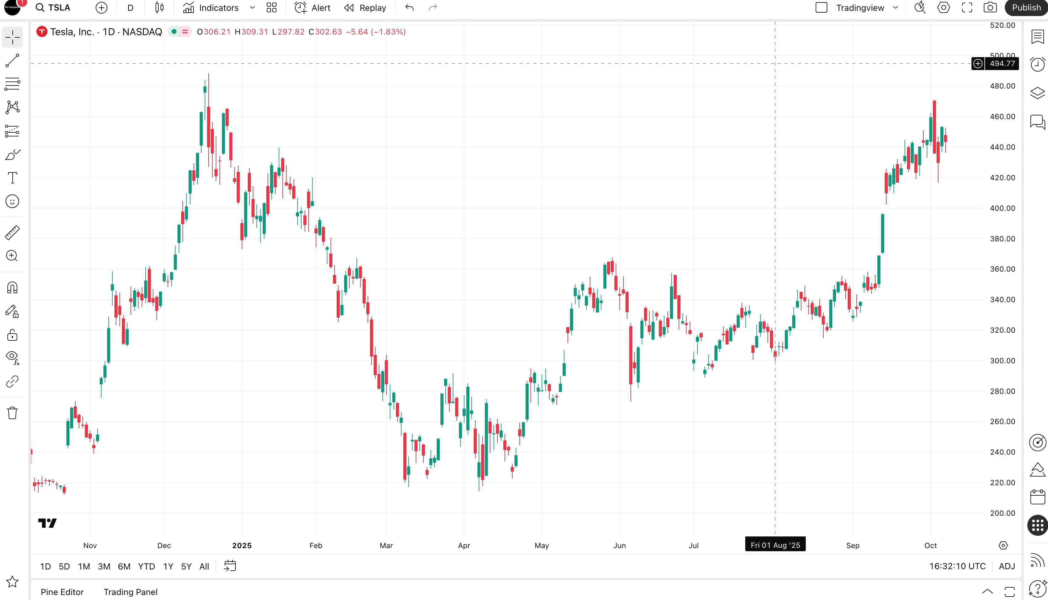Screen dimensions: 1048x600
Task: Toggle magnet mode for drawings
Action: point(12,288)
